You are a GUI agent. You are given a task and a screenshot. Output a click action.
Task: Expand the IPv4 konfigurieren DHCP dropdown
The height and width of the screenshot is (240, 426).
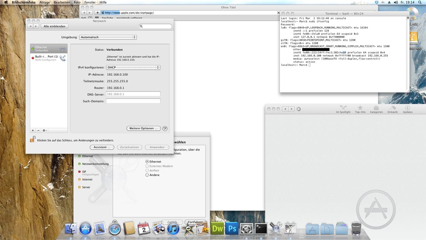pos(133,67)
